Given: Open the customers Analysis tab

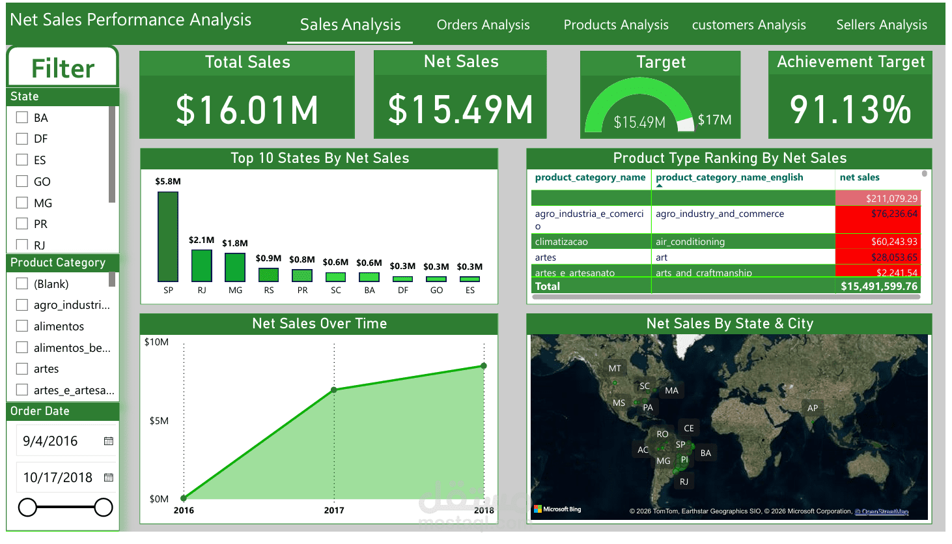Looking at the screenshot, I should coord(749,25).
